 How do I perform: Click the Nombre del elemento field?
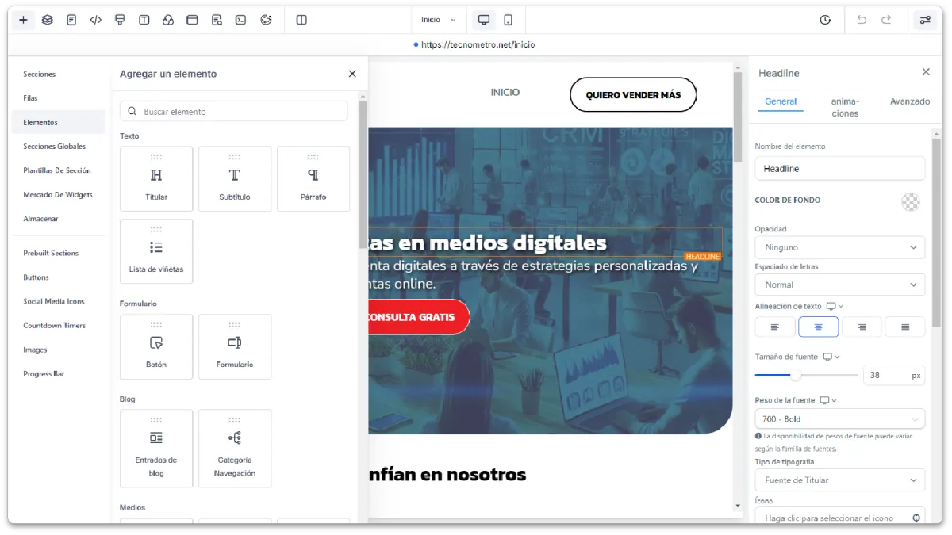[x=840, y=169]
